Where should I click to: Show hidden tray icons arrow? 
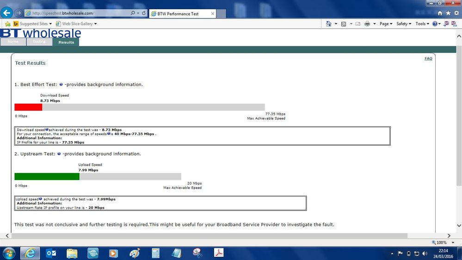[392, 254]
